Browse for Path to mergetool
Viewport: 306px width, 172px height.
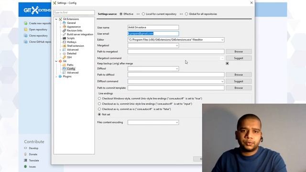[239, 52]
